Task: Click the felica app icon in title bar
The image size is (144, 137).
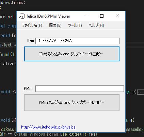Action: 22,16
